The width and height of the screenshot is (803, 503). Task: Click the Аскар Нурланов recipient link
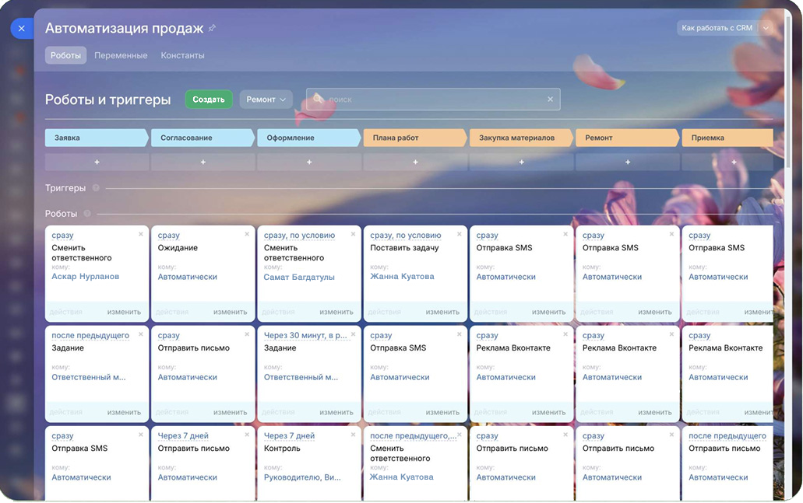click(86, 277)
